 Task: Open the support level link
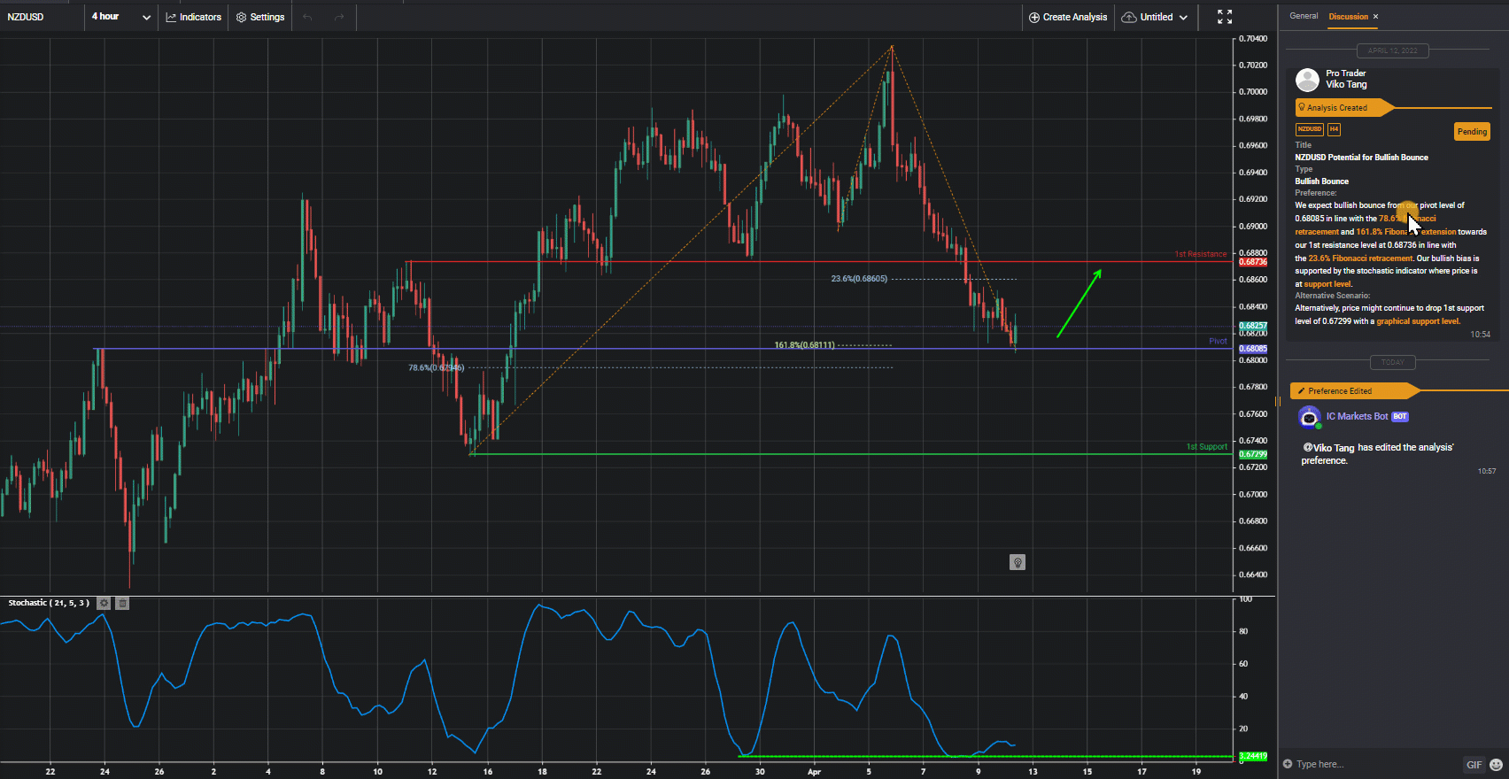point(1327,284)
